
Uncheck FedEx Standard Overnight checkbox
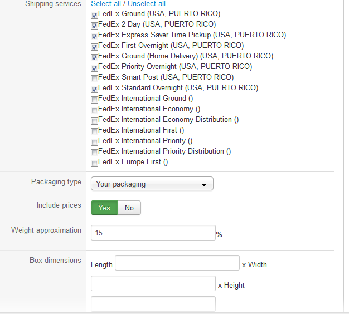[94, 89]
